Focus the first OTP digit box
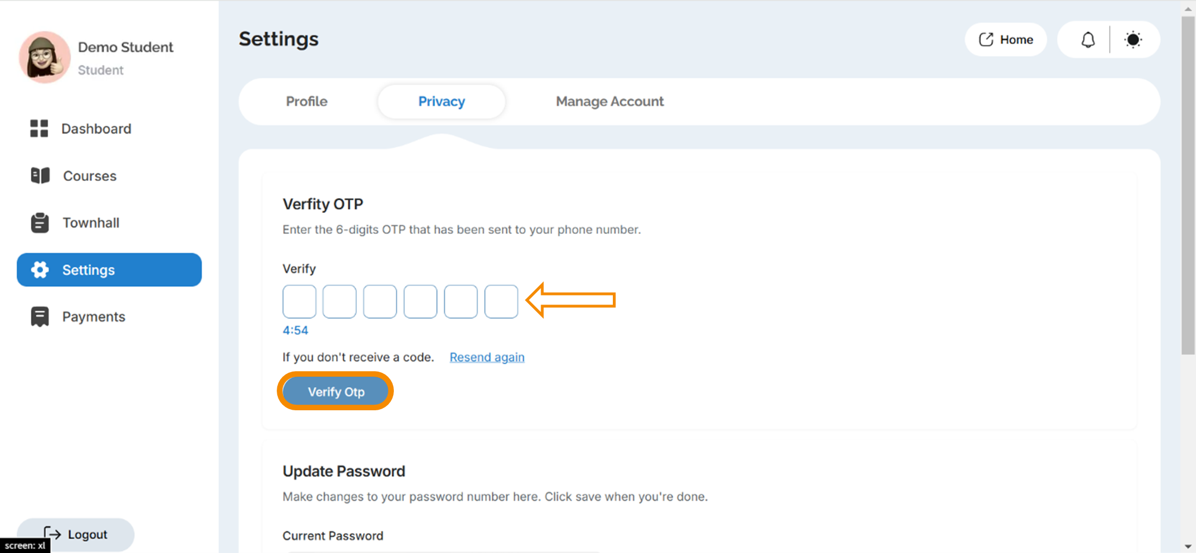 [299, 301]
